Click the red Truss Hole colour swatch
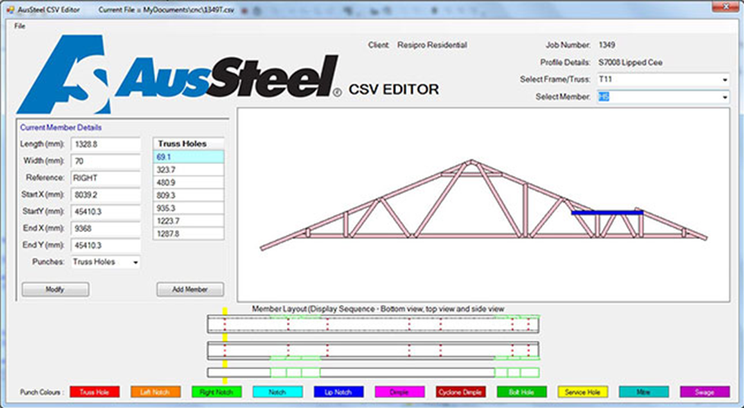 [95, 392]
